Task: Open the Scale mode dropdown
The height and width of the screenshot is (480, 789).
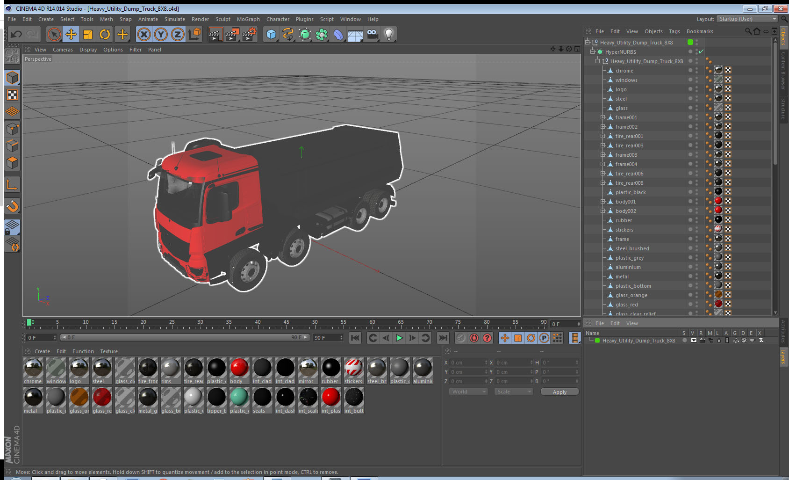Action: [x=514, y=392]
